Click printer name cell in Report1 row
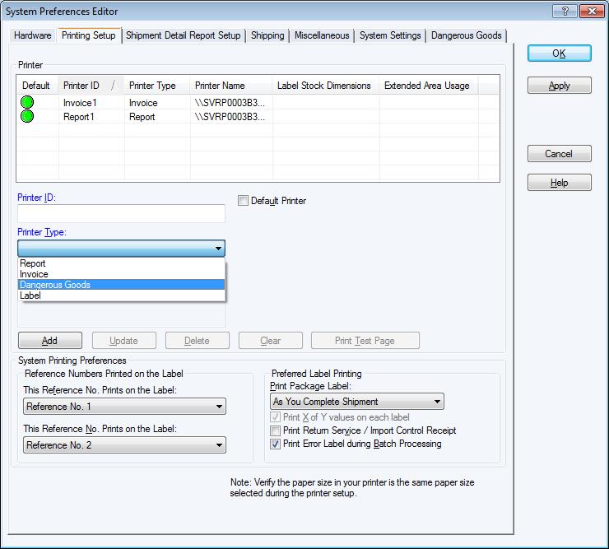Image resolution: width=609 pixels, height=549 pixels. pyautogui.click(x=231, y=117)
